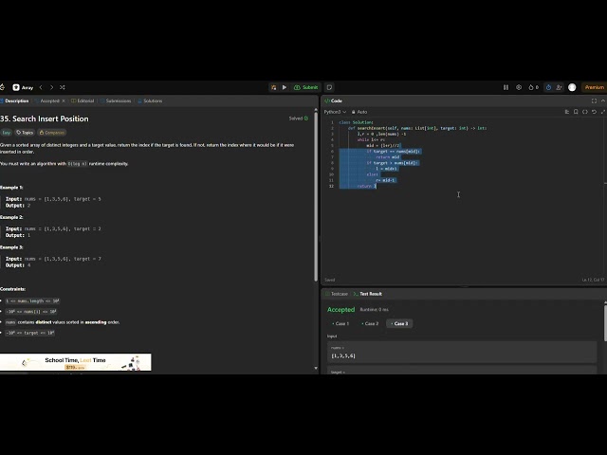Screen dimensions: 607x455
Task: Collapse the Code panel chevron
Action: [603, 101]
